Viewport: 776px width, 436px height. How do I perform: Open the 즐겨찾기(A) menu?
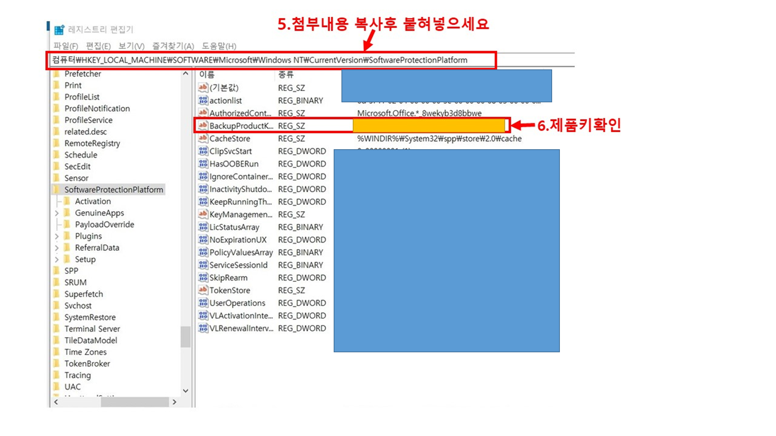173,46
